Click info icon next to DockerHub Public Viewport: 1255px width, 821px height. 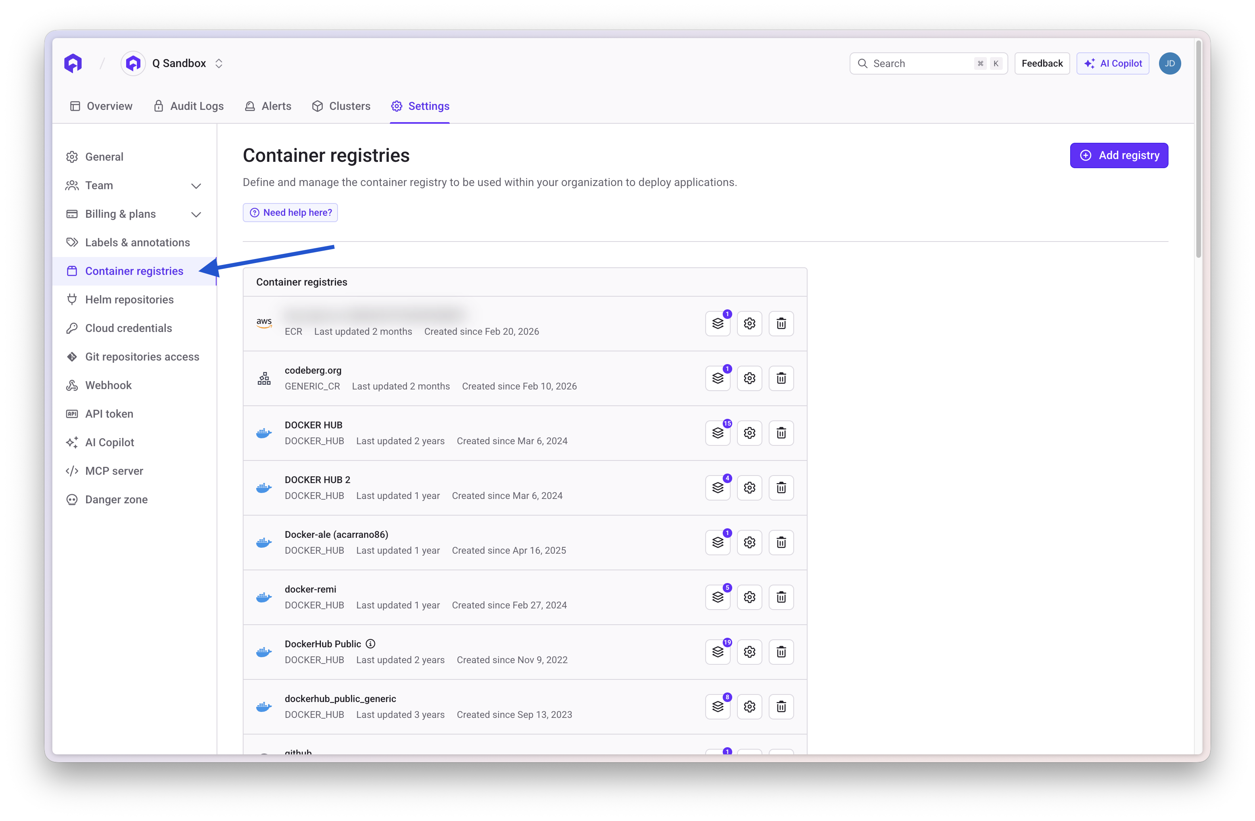pyautogui.click(x=371, y=643)
